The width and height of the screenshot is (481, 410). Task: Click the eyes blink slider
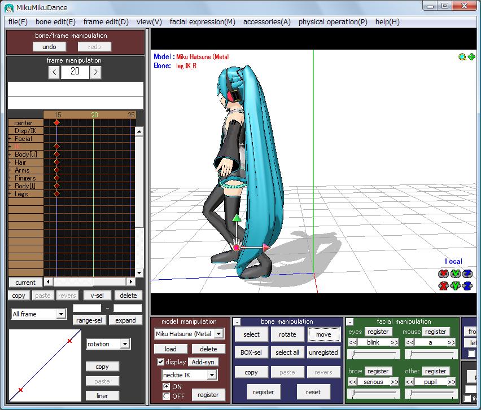tap(374, 354)
